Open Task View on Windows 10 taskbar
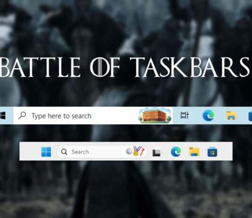 coord(185,115)
